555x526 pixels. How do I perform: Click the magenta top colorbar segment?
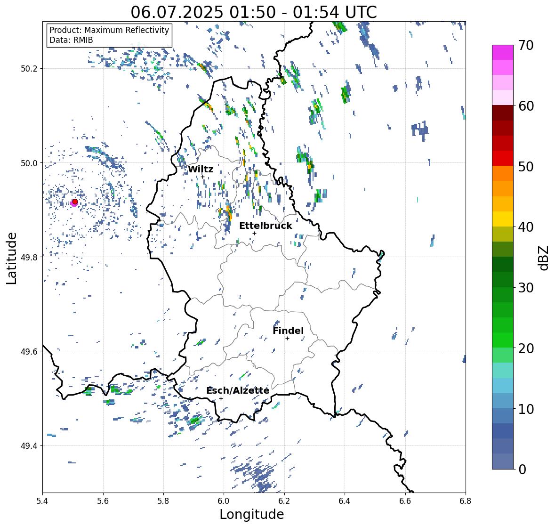point(503,52)
